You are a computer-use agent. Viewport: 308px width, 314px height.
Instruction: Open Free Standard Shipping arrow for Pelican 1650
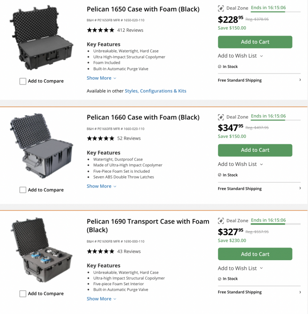300,80
